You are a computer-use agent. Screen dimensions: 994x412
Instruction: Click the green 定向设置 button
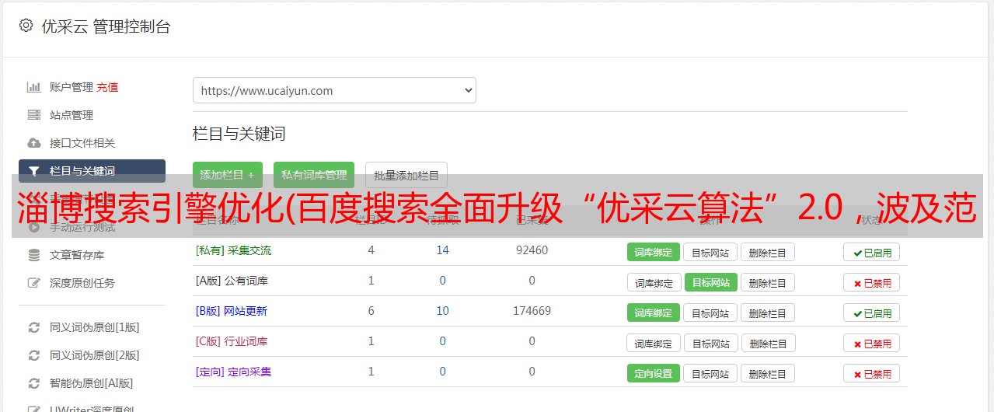pos(654,373)
